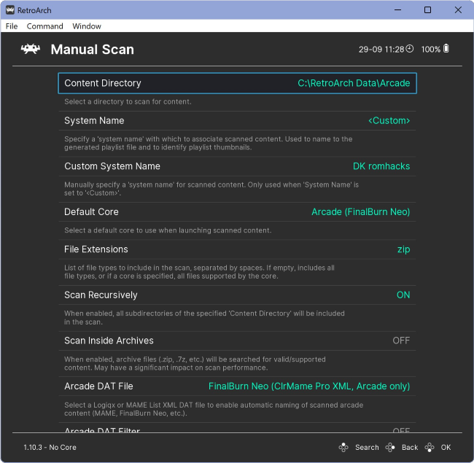The width and height of the screenshot is (474, 463).
Task: Click the 100% battery percentage text
Action: [x=431, y=50]
